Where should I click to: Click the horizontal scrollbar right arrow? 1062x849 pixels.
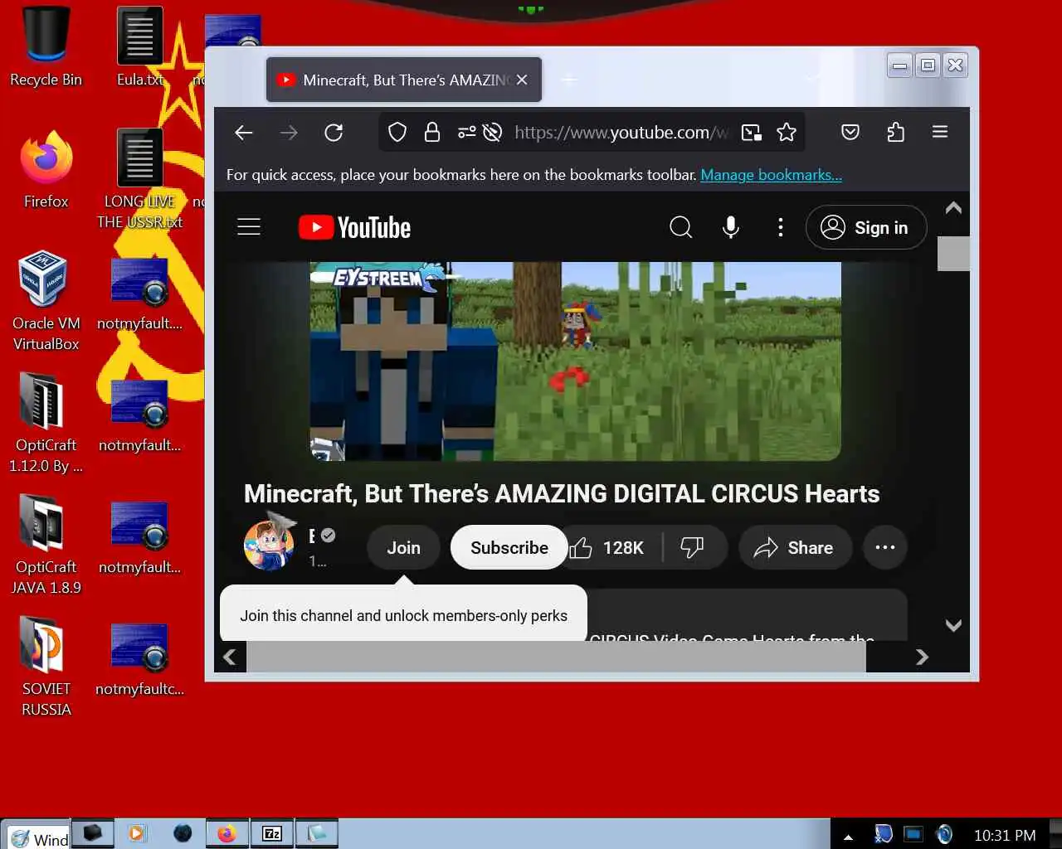[922, 657]
